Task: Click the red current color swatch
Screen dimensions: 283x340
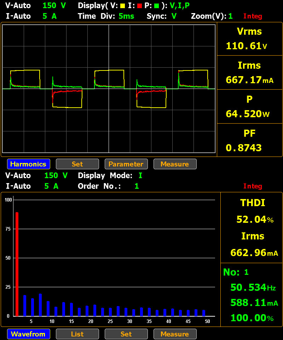Action: pyautogui.click(x=139, y=6)
